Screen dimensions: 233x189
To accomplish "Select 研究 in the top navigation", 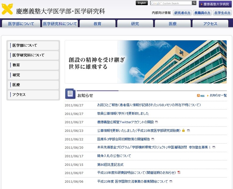I will tap(135, 24).
